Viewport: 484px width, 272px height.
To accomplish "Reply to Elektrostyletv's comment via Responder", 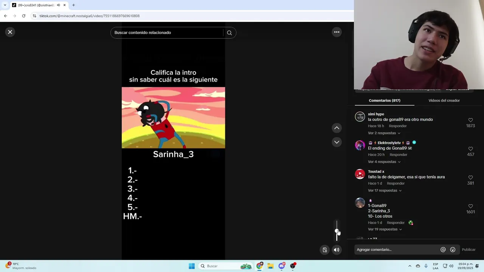I will point(399,155).
